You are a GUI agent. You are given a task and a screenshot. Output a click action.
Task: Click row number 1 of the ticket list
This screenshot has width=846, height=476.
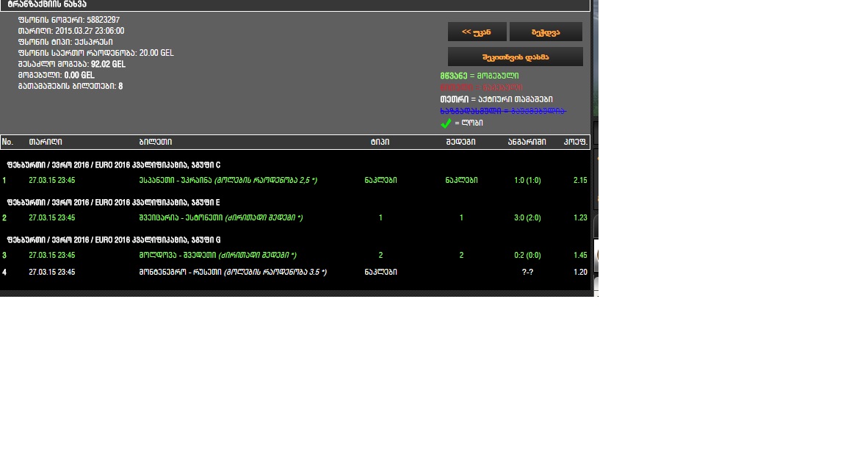[x=4, y=180]
